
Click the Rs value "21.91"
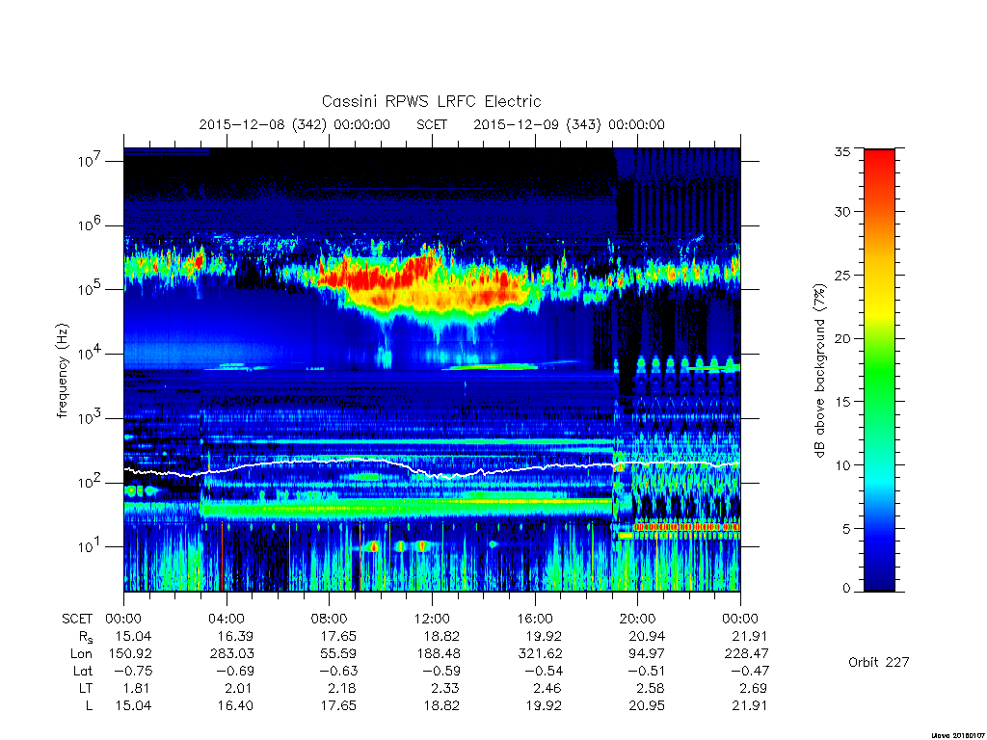750,636
